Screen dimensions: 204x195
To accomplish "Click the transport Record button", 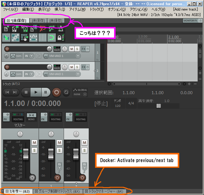I will [57, 92].
